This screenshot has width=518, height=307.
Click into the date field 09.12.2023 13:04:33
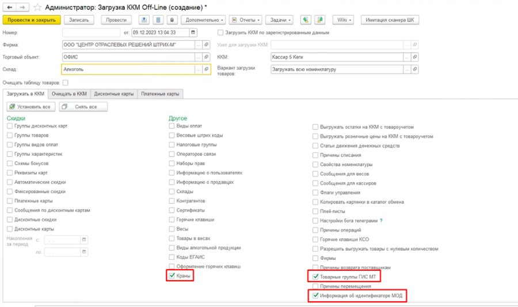[161, 32]
